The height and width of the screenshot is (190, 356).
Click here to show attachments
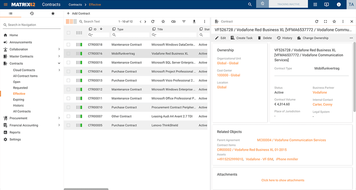tap(283, 180)
